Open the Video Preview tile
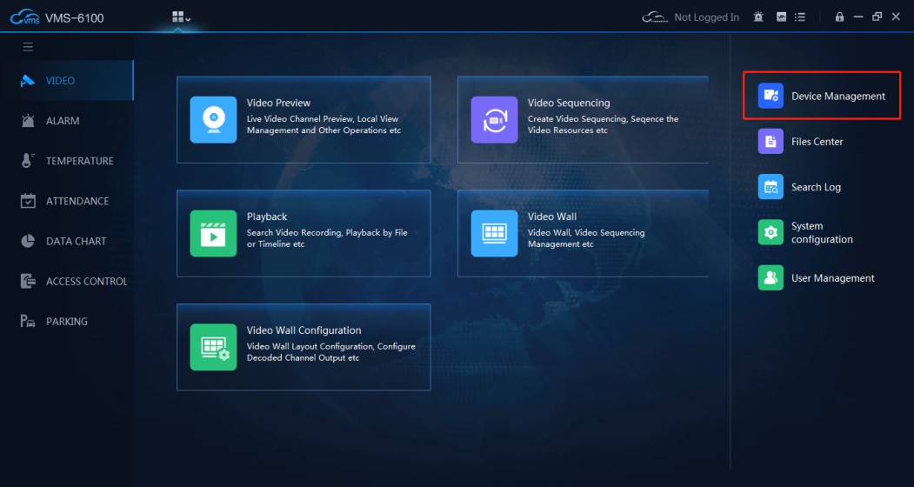 (x=304, y=119)
